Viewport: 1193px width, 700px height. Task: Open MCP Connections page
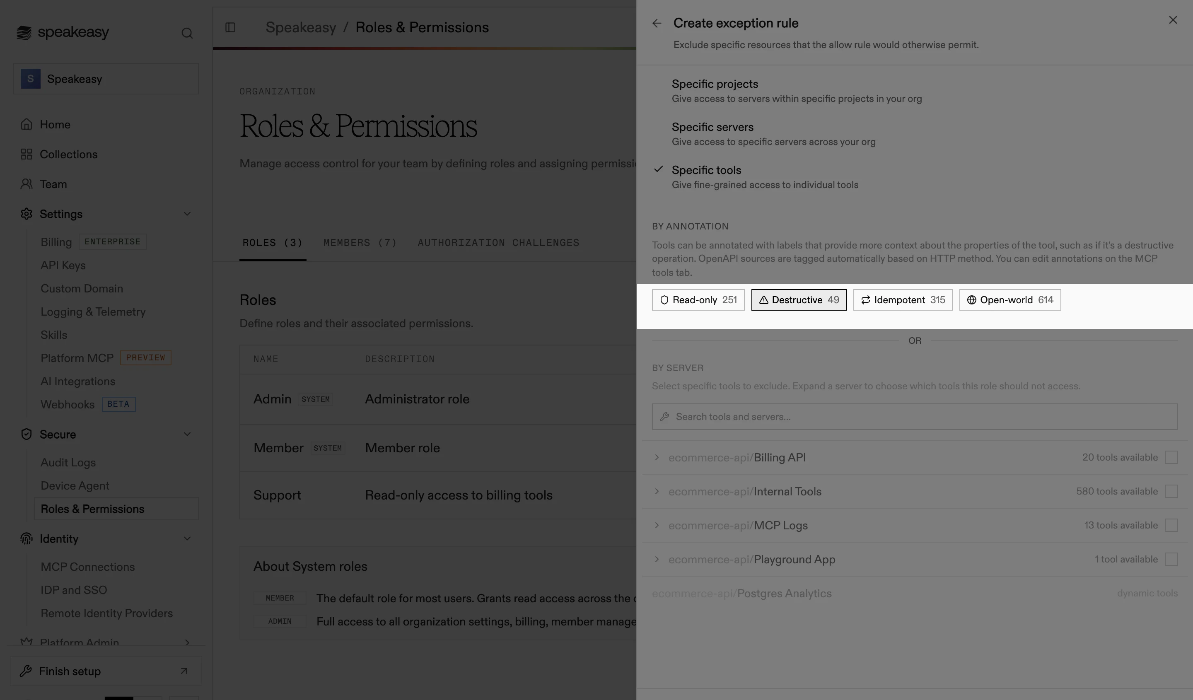click(x=87, y=567)
